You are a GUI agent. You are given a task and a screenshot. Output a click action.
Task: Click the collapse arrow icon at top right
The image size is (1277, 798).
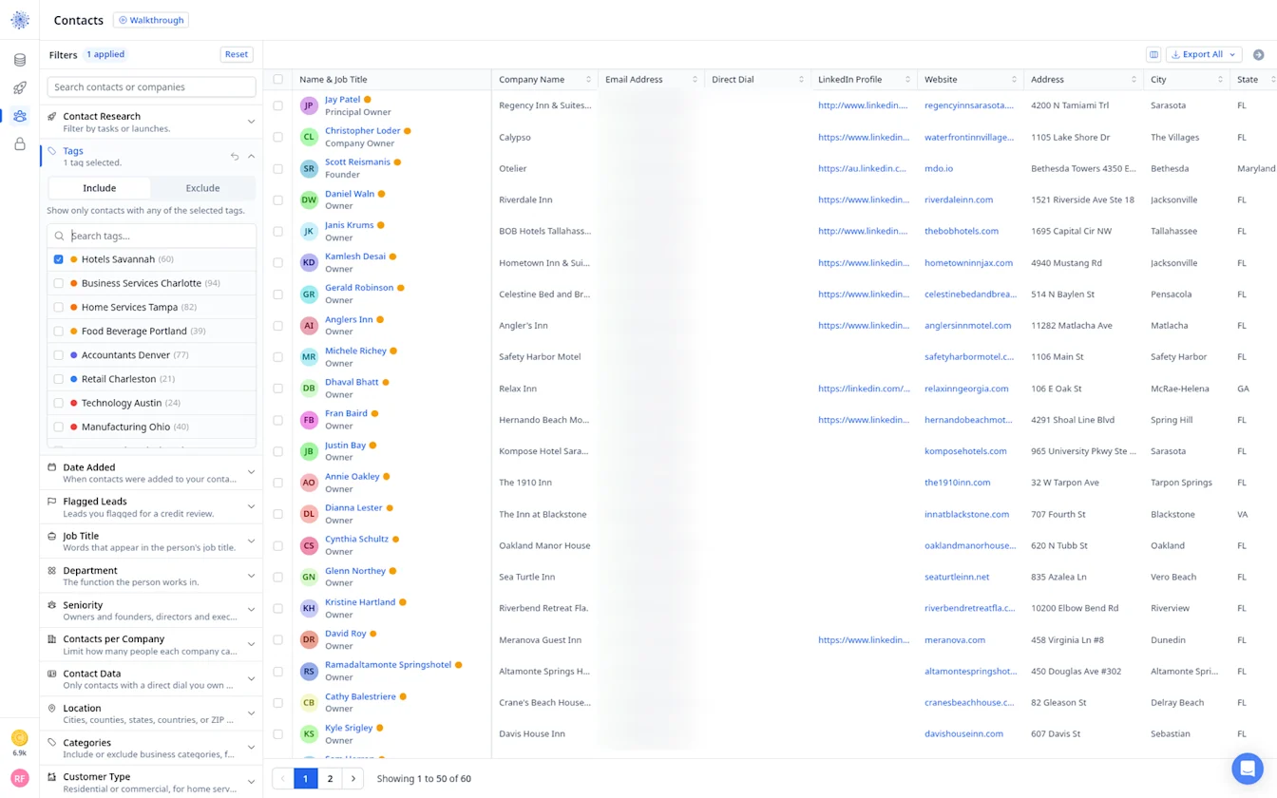[1259, 54]
